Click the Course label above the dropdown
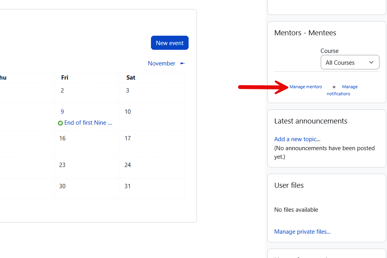 point(329,51)
